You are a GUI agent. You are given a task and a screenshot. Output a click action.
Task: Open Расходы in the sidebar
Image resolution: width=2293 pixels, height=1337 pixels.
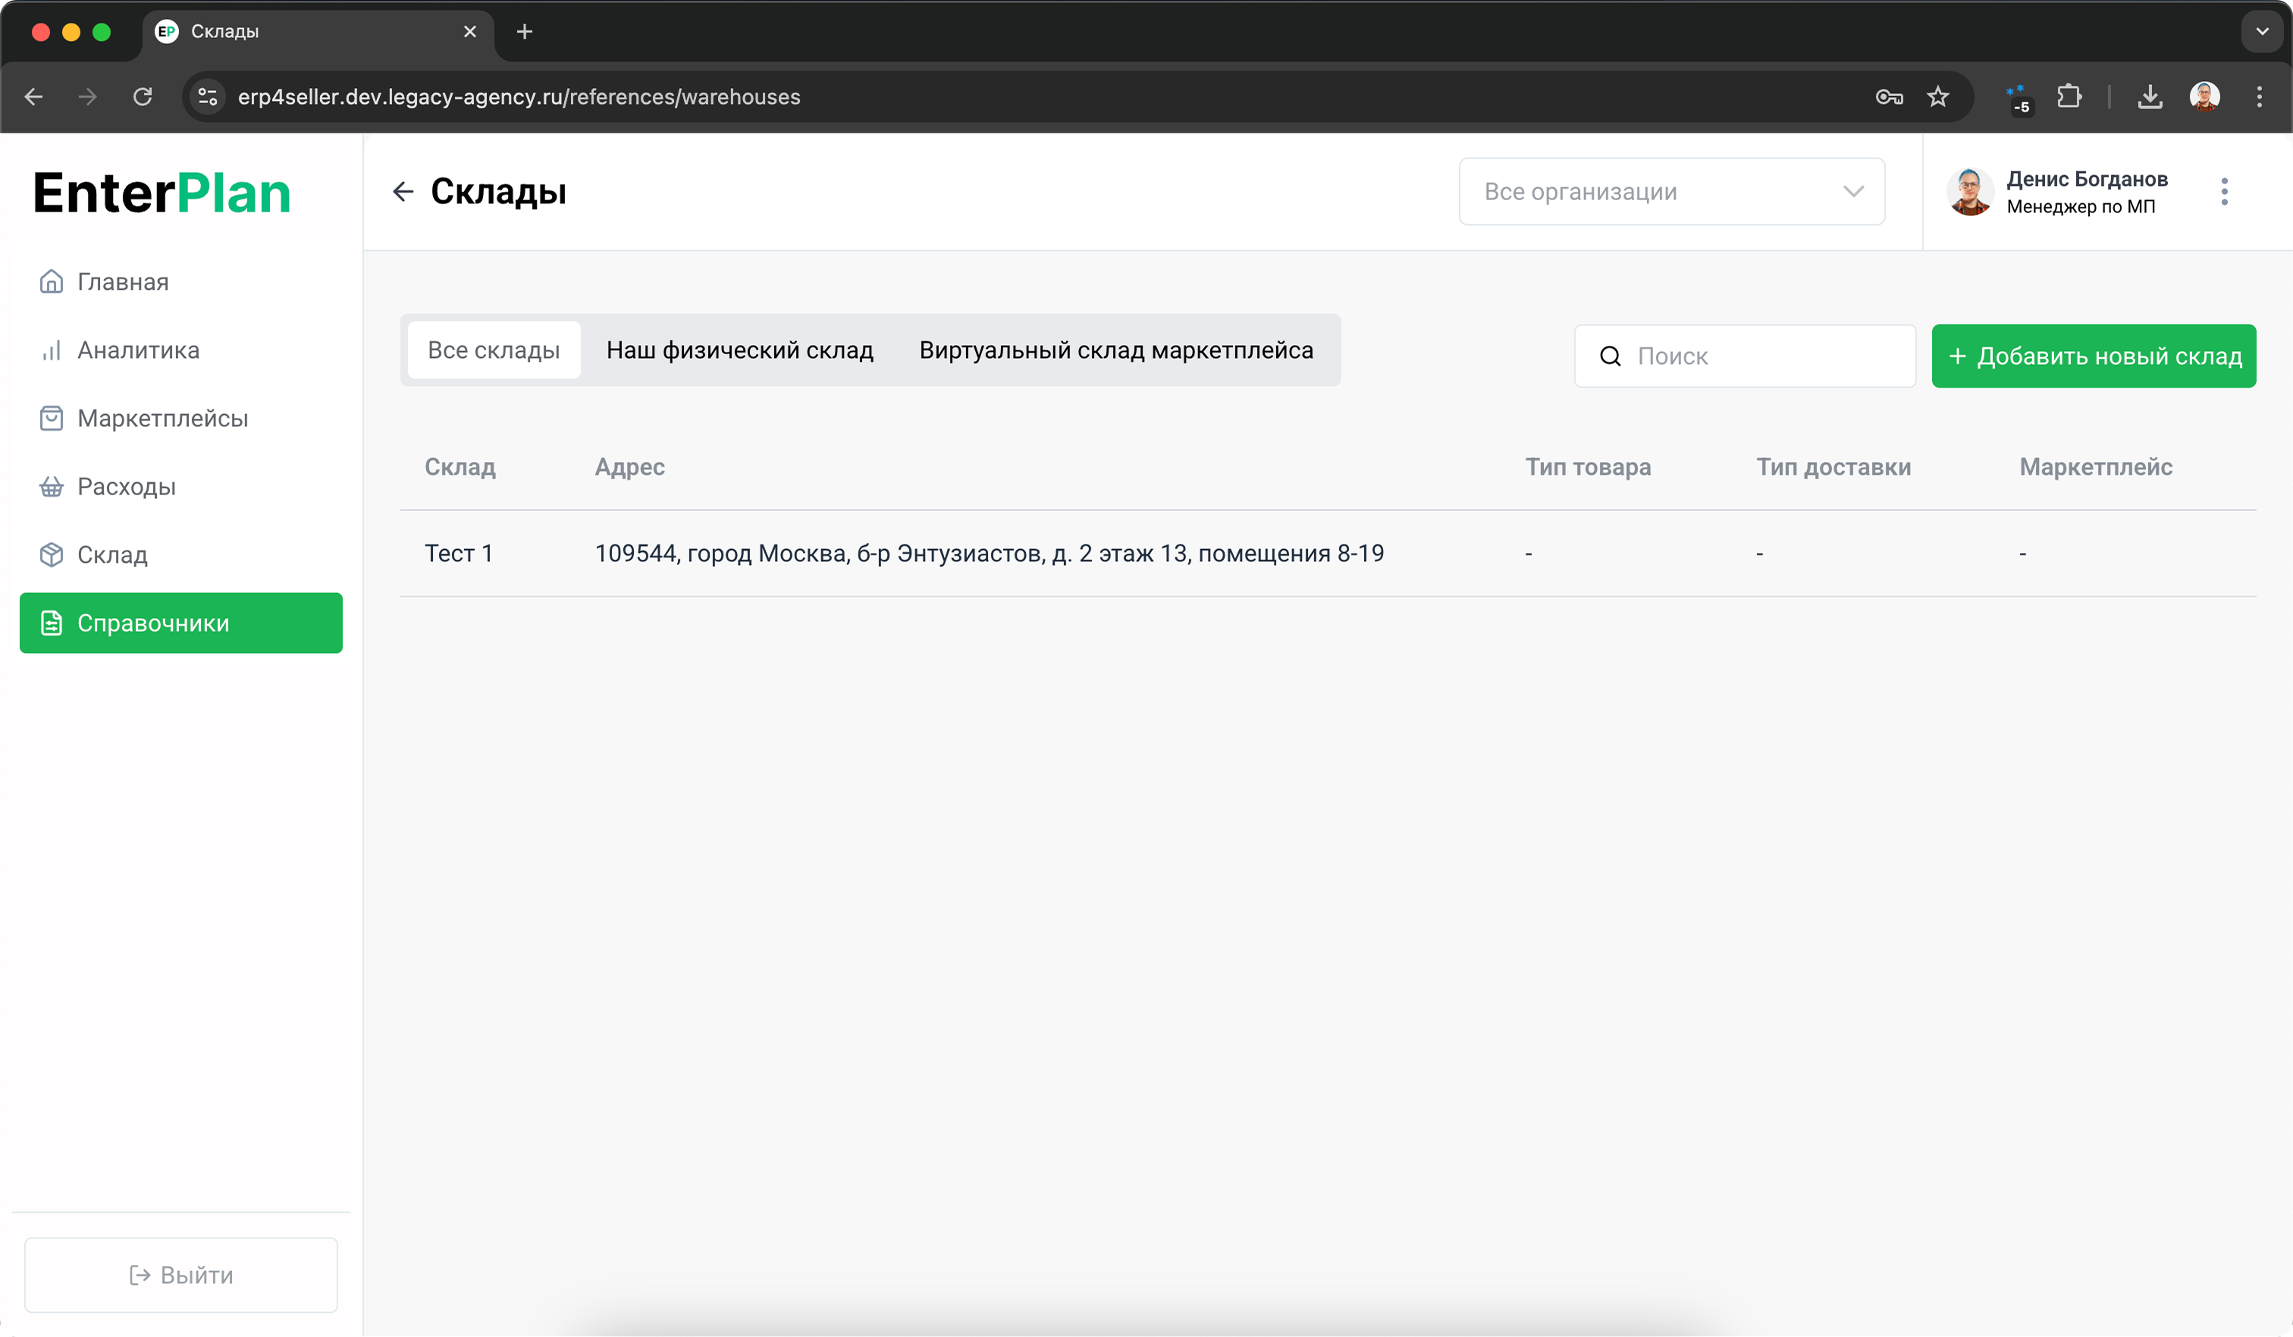coord(126,487)
